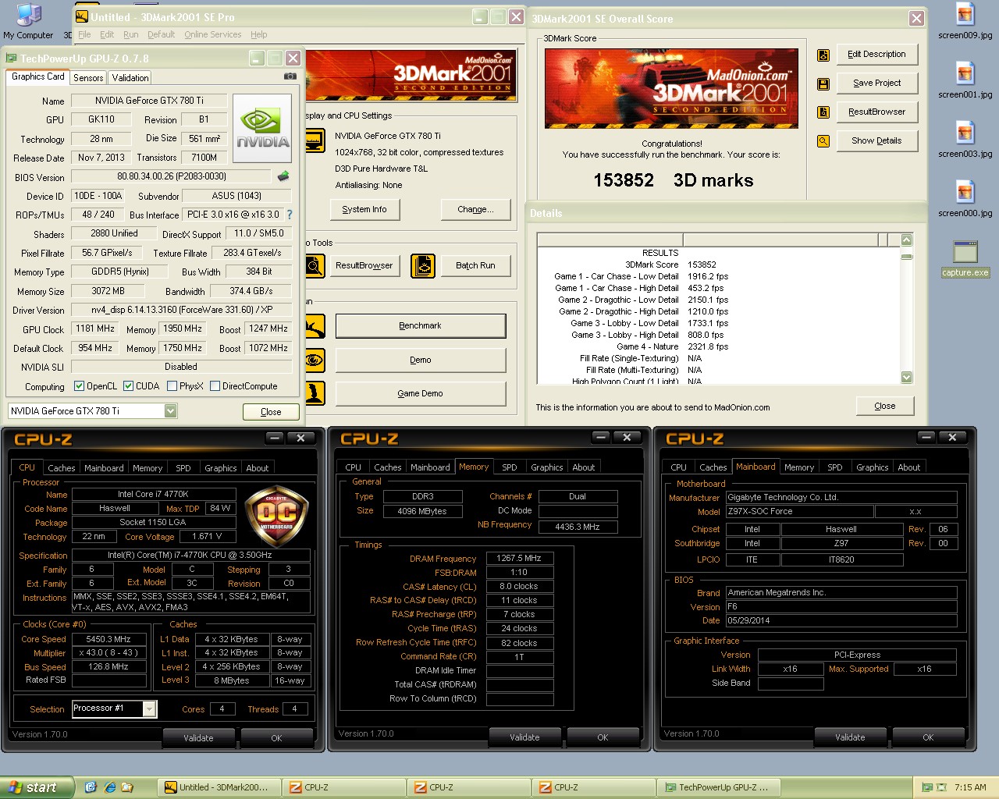Open the Help menu in 3DMark2001

pyautogui.click(x=258, y=34)
